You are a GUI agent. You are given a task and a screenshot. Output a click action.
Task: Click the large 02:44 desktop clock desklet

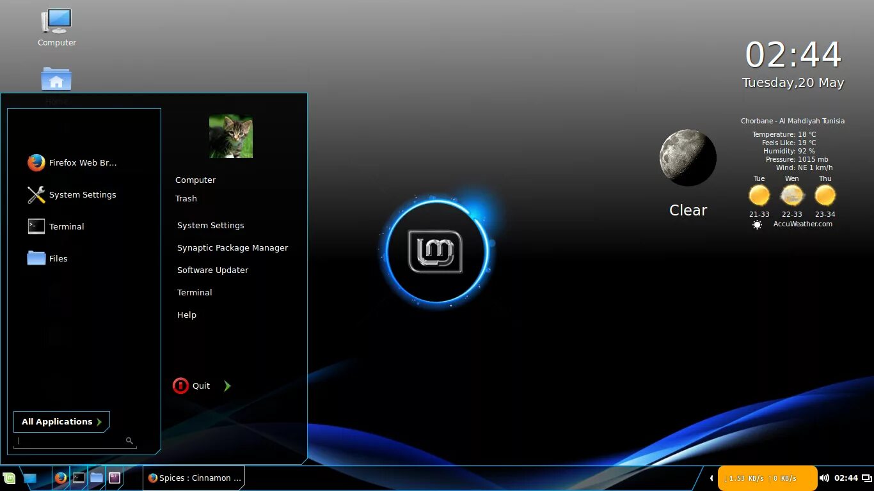(x=793, y=54)
